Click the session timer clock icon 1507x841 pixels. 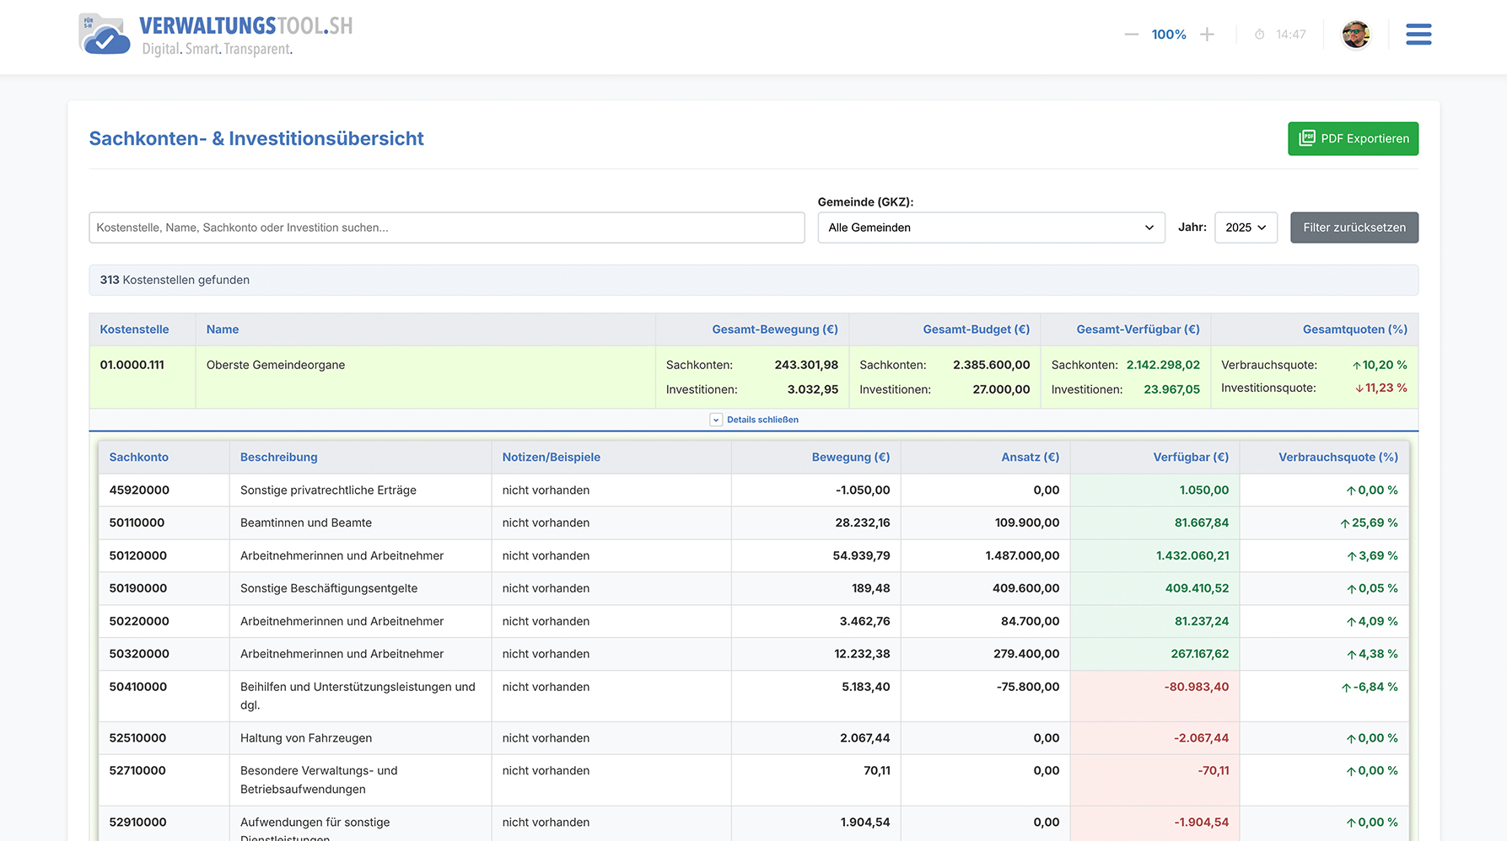pos(1259,35)
